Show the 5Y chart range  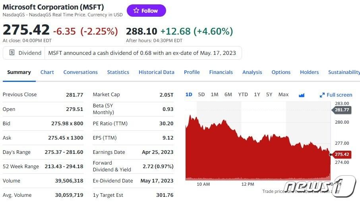click(x=269, y=94)
